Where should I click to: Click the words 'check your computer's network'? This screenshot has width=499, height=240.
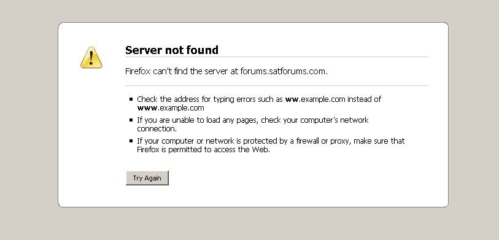point(315,120)
